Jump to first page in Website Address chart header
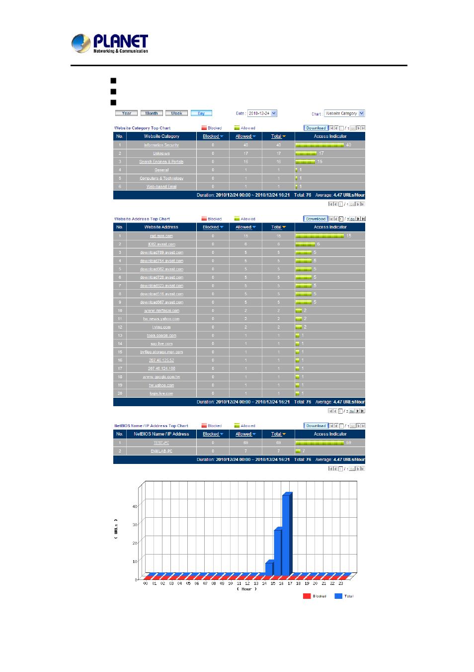This screenshot has width=474, height=672. click(331, 219)
